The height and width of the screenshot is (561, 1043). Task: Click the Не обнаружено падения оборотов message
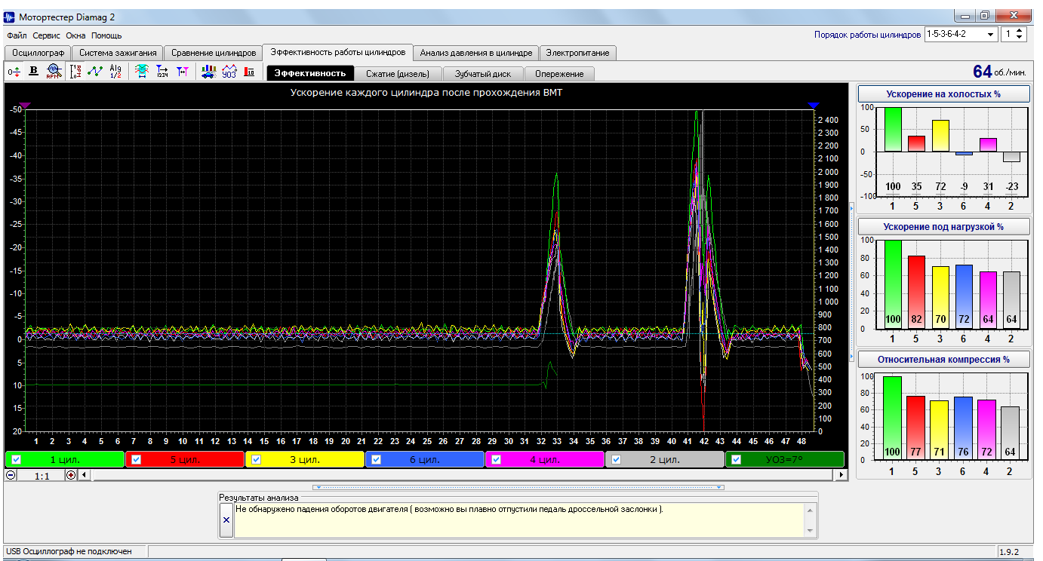click(449, 509)
